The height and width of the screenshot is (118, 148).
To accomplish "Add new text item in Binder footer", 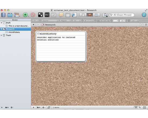I will pos(2,107).
